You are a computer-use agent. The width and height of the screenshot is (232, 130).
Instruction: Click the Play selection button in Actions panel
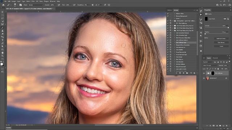click(183, 73)
